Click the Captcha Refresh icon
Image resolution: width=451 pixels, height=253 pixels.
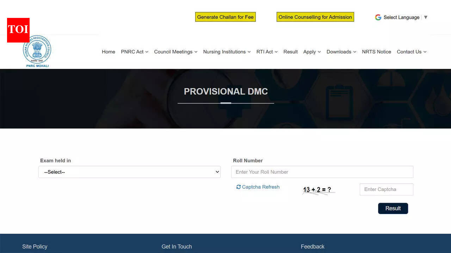[239, 187]
